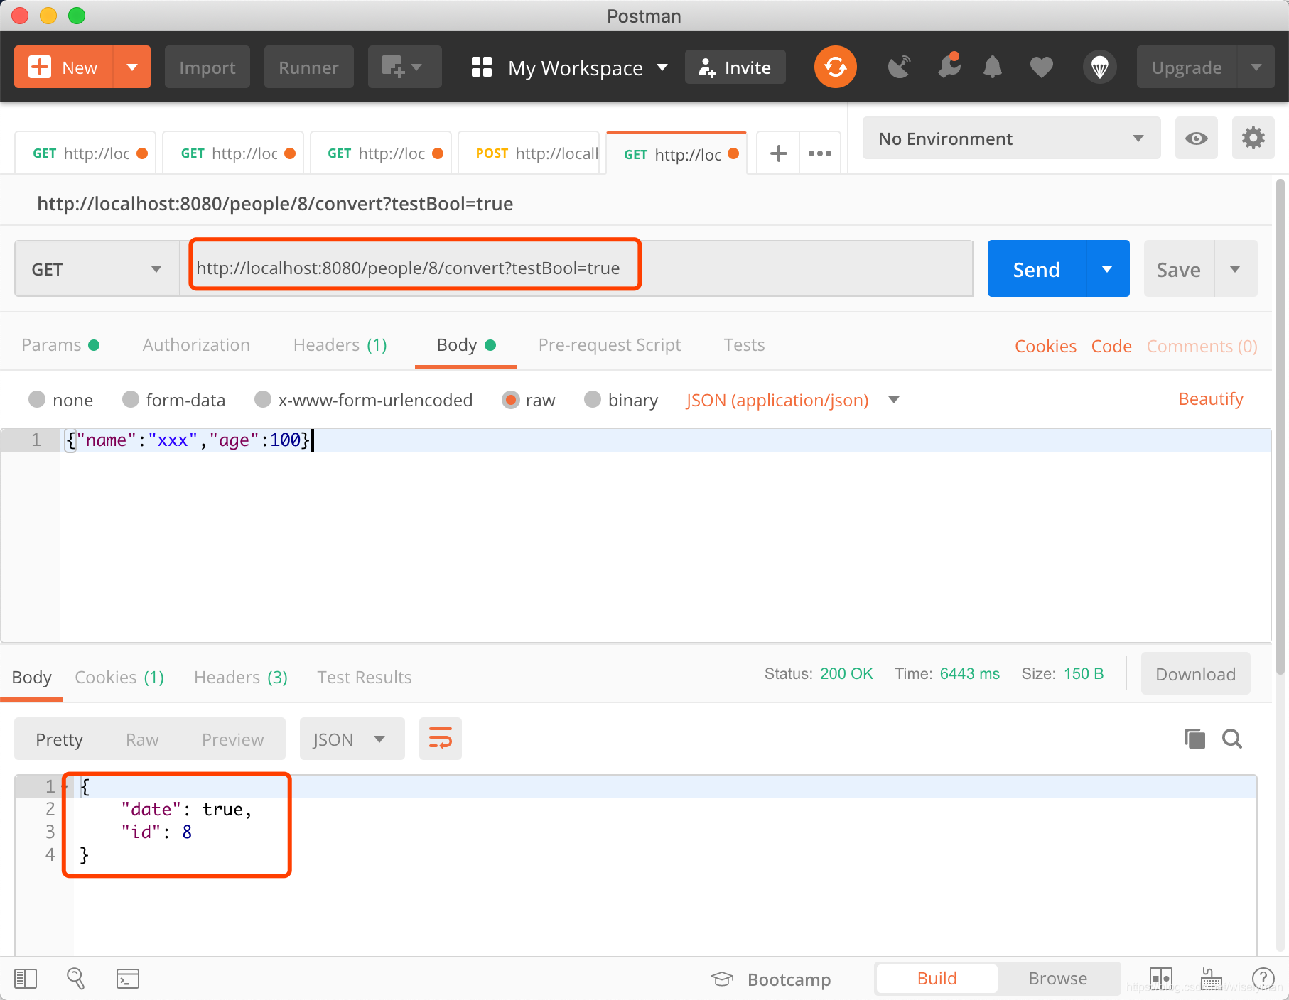Select the form-data radio button
The width and height of the screenshot is (1289, 1000).
(x=131, y=399)
